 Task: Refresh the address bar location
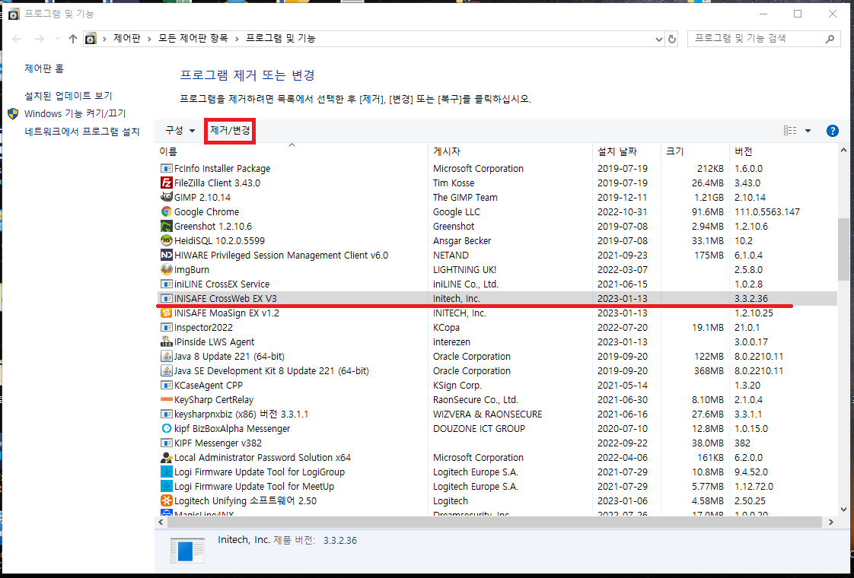(x=672, y=39)
